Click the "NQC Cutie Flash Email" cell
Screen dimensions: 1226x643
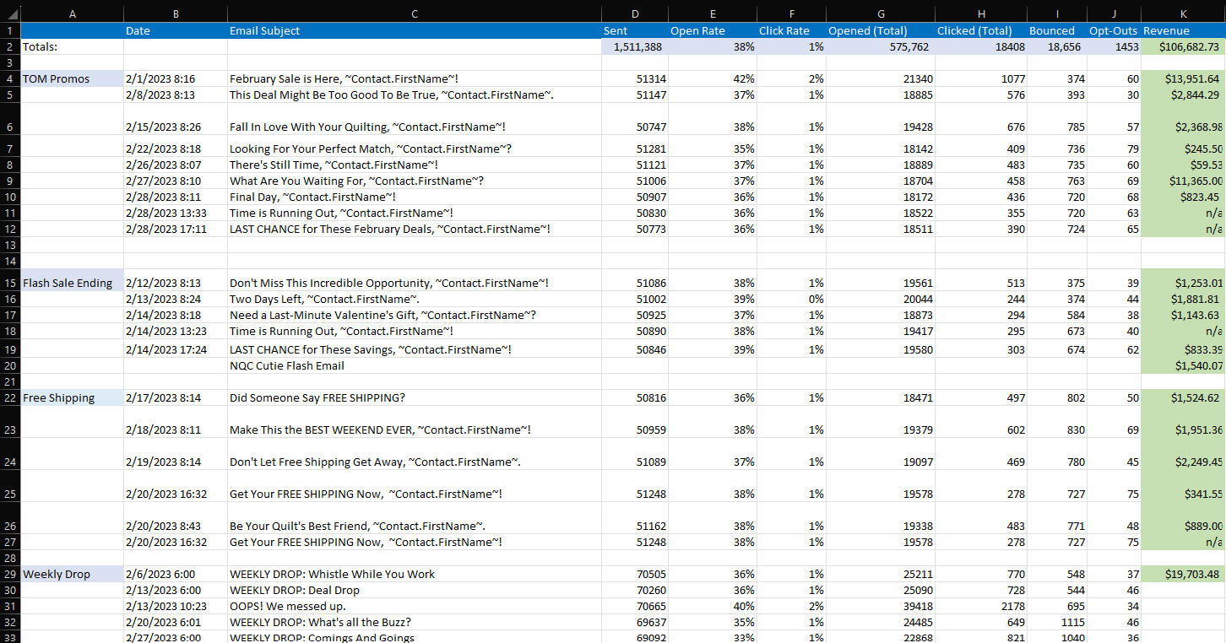(x=414, y=365)
